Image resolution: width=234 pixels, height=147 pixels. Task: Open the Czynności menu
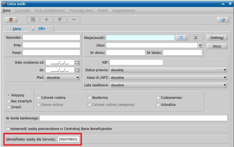[23, 10]
